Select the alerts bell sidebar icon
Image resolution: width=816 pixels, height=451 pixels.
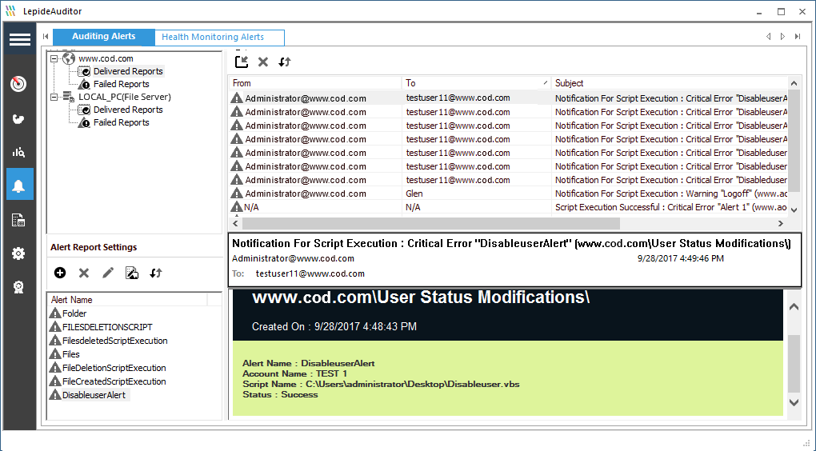pos(20,184)
